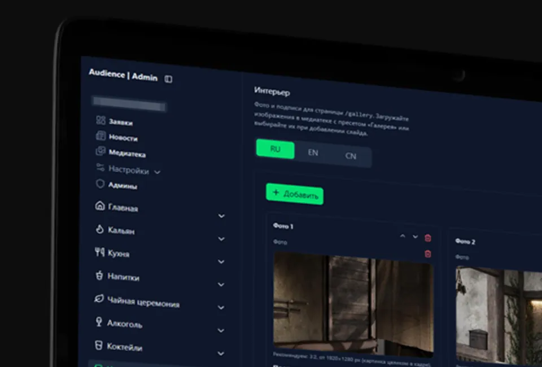Open Напитки menu item

(x=124, y=277)
